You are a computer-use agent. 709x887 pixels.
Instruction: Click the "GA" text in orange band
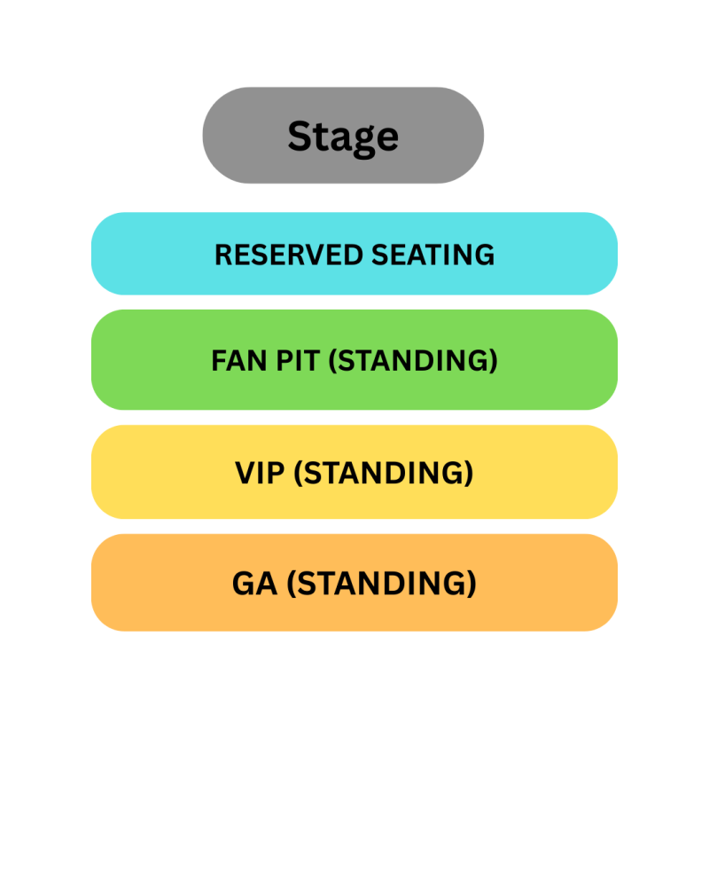pyautogui.click(x=254, y=584)
